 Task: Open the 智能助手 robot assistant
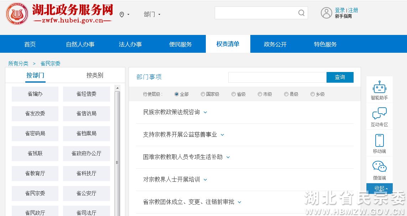(x=379, y=89)
